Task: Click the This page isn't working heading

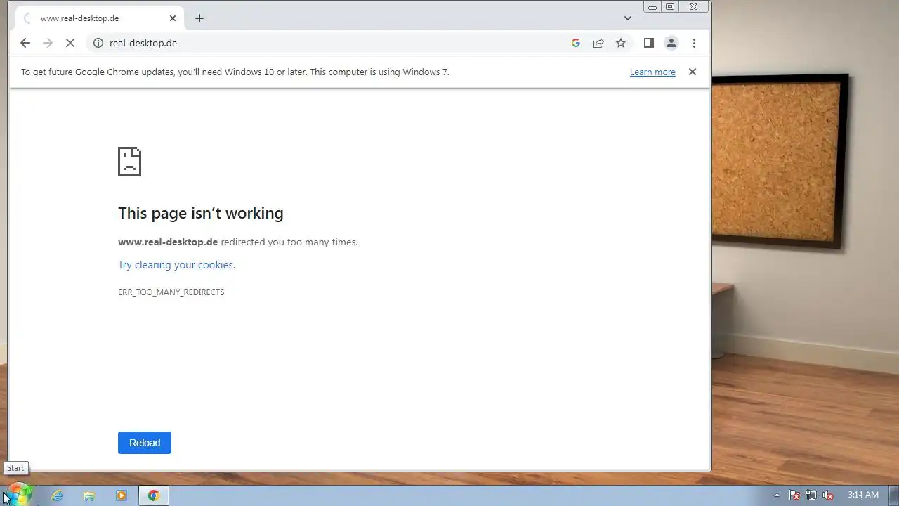Action: coord(201,213)
